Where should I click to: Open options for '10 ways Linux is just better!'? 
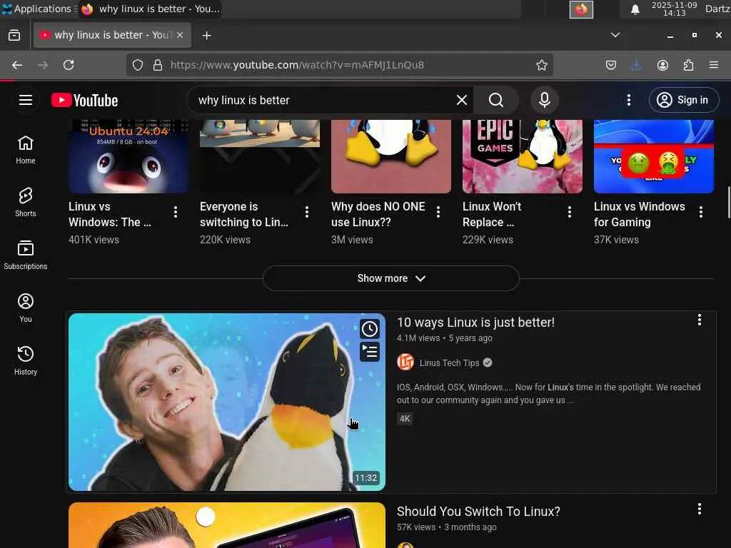[700, 320]
